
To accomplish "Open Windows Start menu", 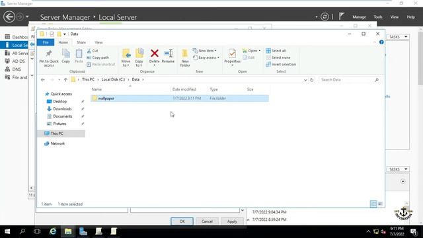I will 7,231.
